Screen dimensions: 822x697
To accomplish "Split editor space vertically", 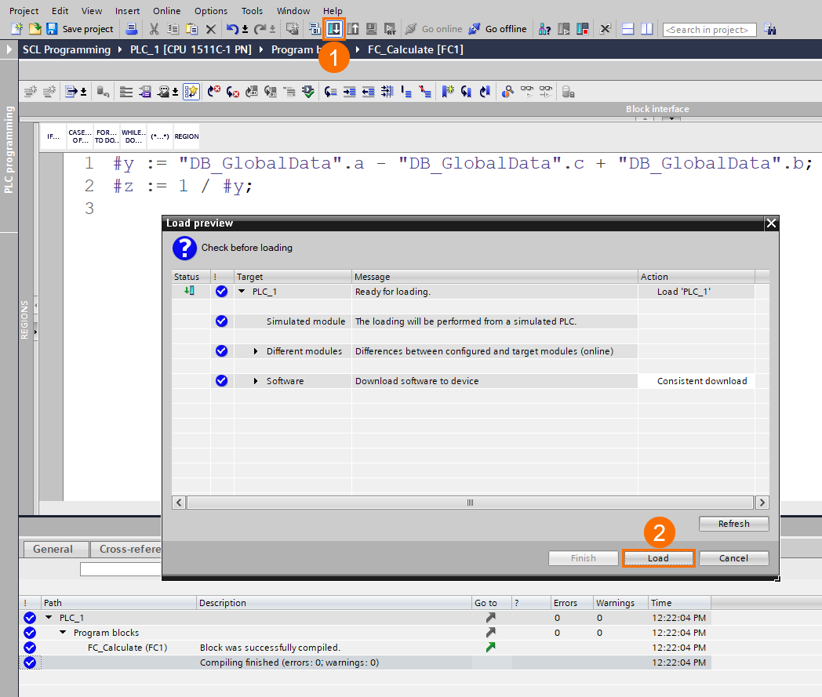I will [647, 29].
